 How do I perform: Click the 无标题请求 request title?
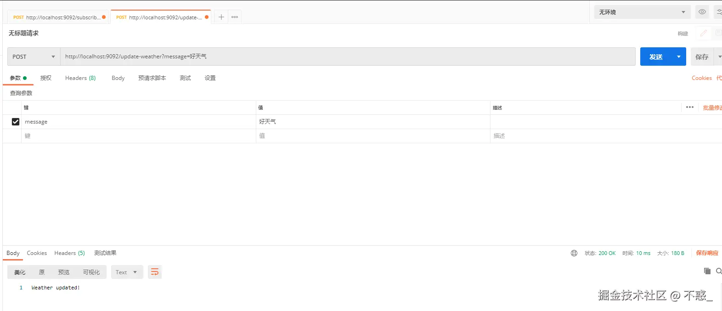(23, 33)
